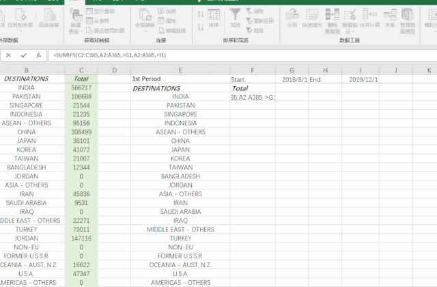
Task: Click SINGAPORE in column E
Action: pos(180,114)
